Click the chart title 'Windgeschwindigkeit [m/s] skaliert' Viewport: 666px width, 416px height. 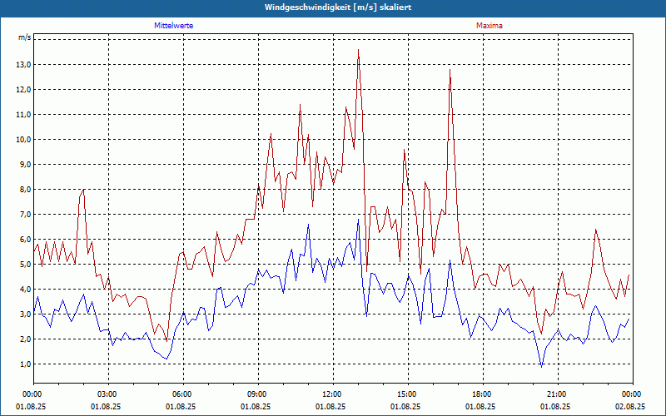(338, 7)
